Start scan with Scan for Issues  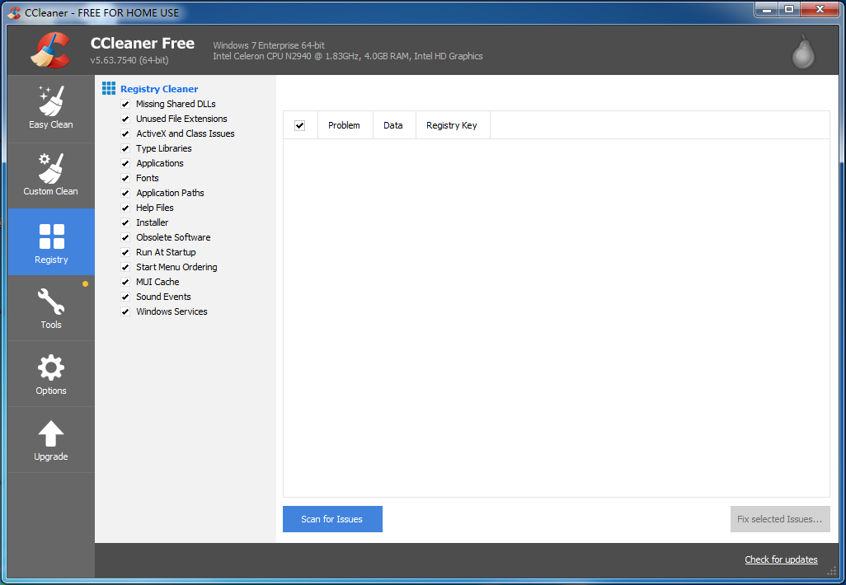pyautogui.click(x=332, y=519)
